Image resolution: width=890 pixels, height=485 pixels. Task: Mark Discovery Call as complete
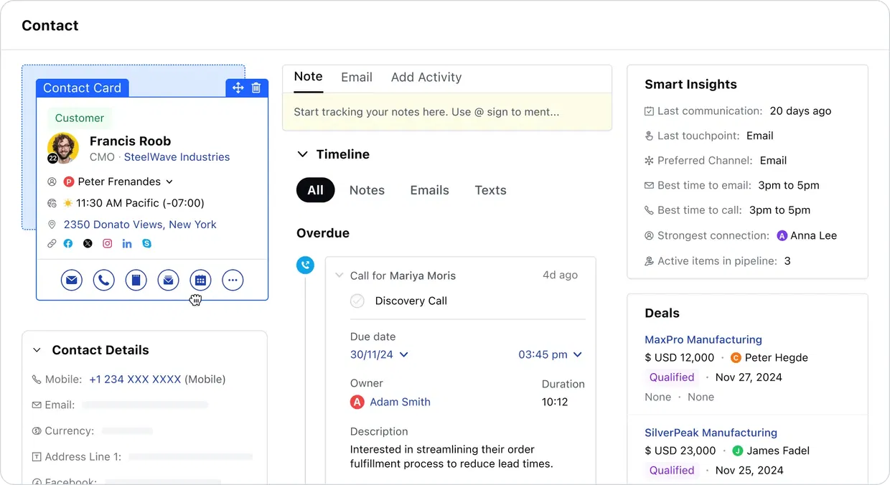357,301
